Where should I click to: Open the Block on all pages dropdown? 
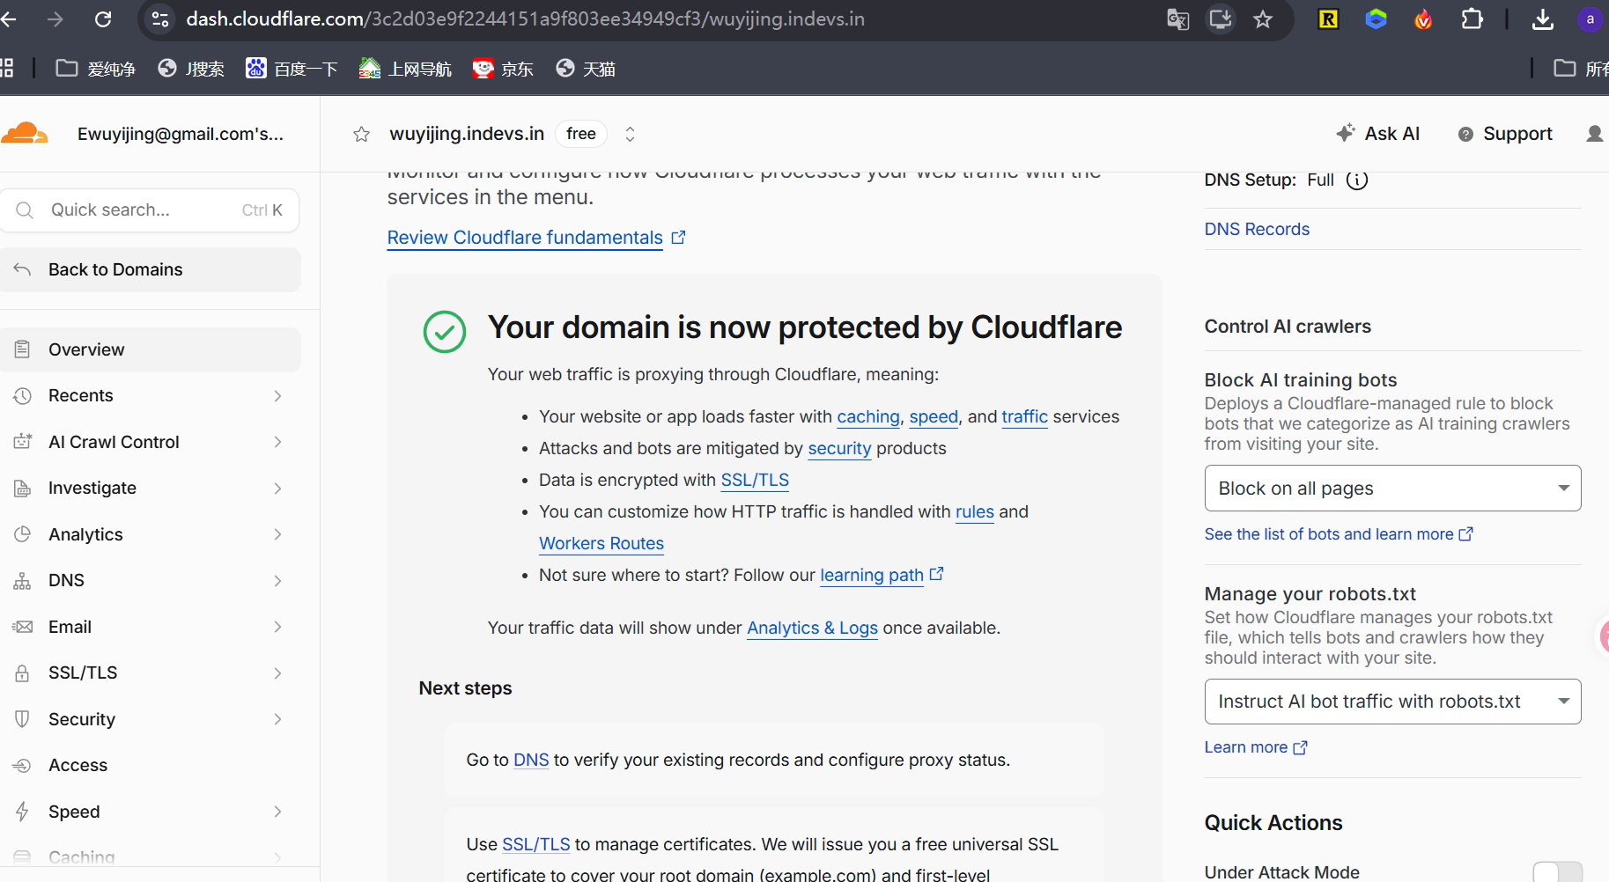point(1392,489)
